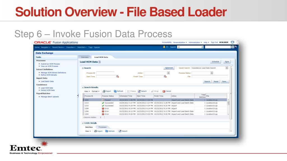The image size is (287, 161).
Task: Click the Oracle logo icon next to HCM.USER
Action: [232, 42]
